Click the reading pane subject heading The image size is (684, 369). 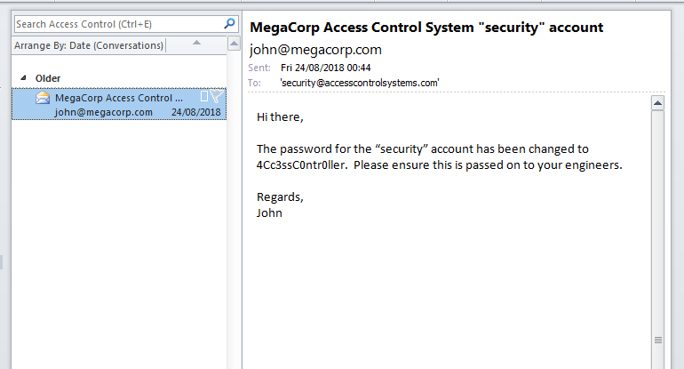[x=427, y=28]
